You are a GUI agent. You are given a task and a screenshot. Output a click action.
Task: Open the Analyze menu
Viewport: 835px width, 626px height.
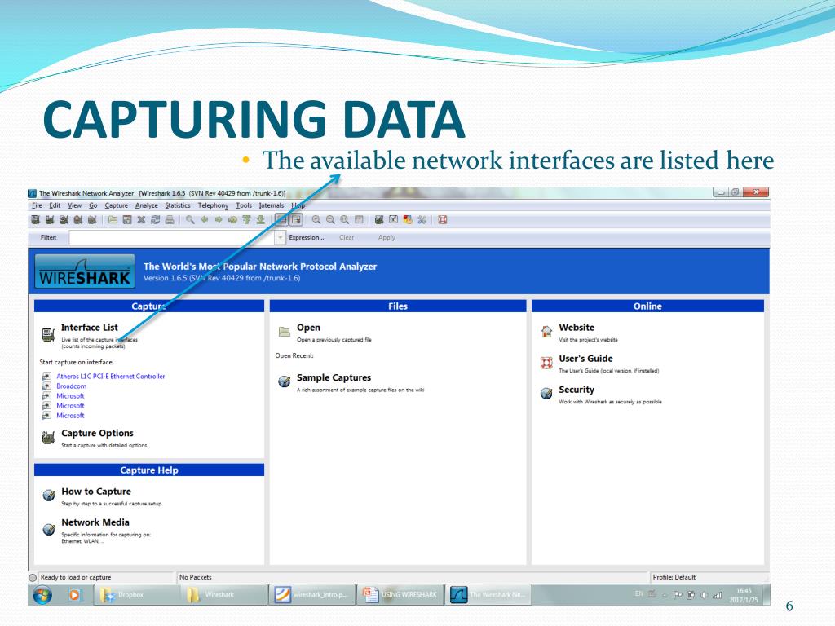click(147, 205)
